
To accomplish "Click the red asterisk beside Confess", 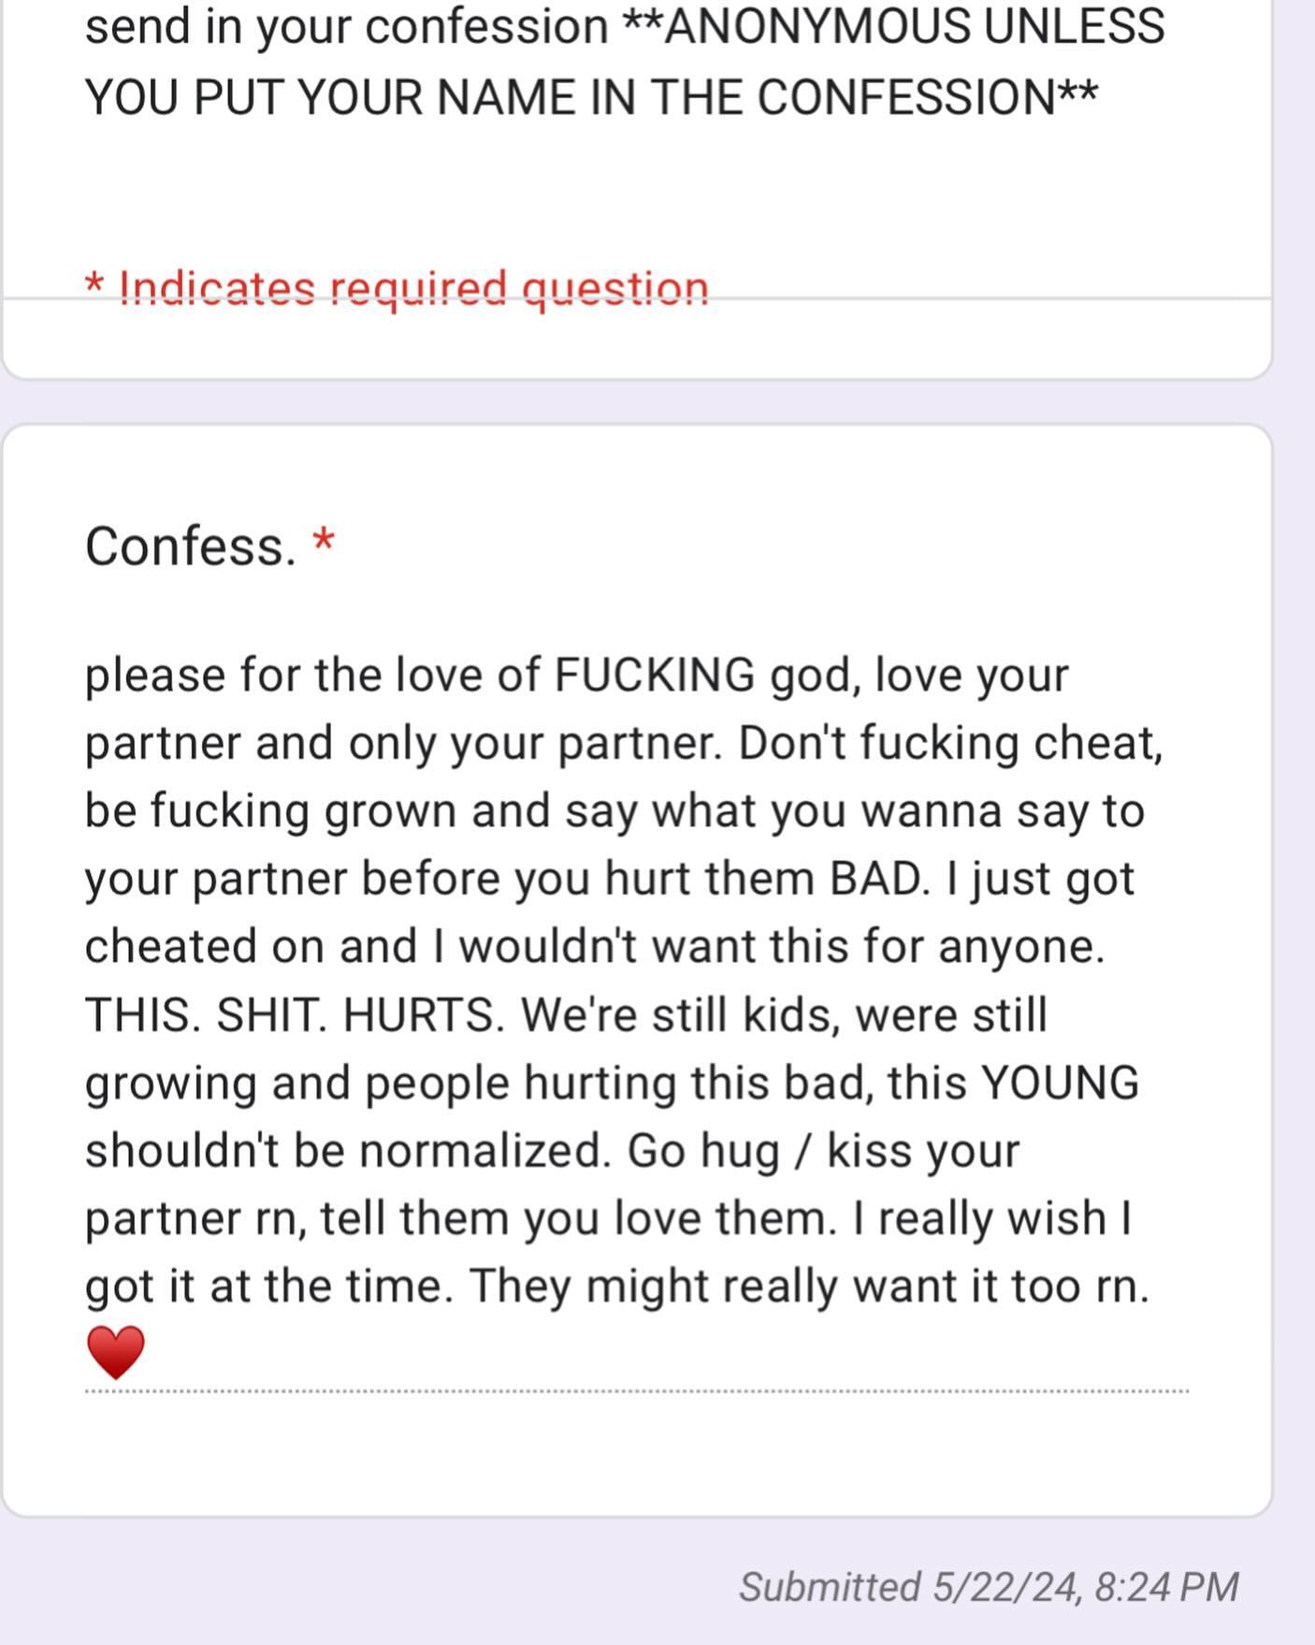I will pos(324,542).
